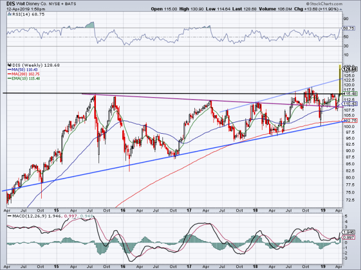Click the Walt Disney Co. company name

pyautogui.click(x=32, y=4)
